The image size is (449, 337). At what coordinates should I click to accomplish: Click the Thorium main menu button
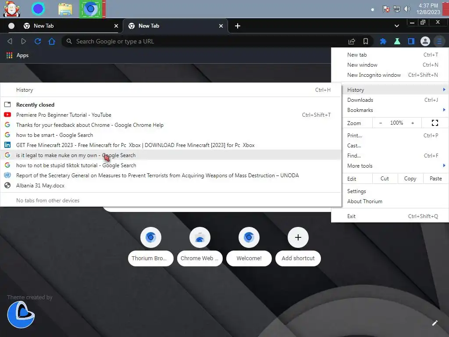[x=439, y=41]
